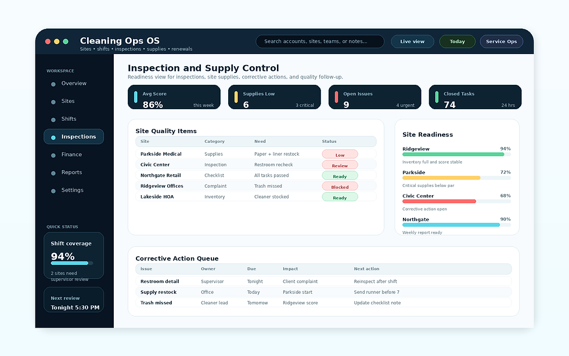Select the Today button

[458, 41]
